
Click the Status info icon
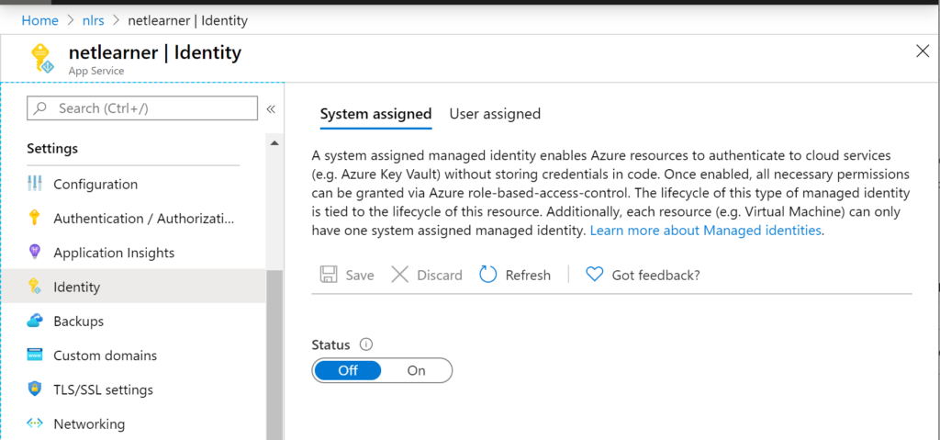pos(365,344)
